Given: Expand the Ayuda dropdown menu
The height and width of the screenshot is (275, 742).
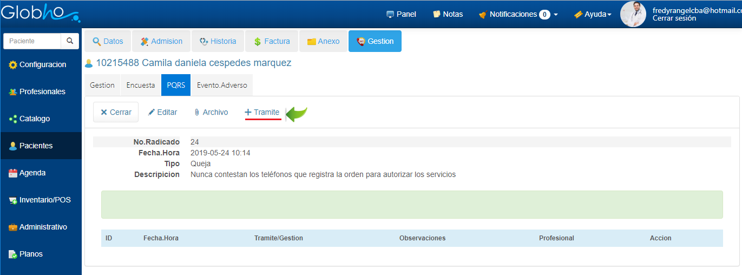Looking at the screenshot, I should tap(593, 15).
